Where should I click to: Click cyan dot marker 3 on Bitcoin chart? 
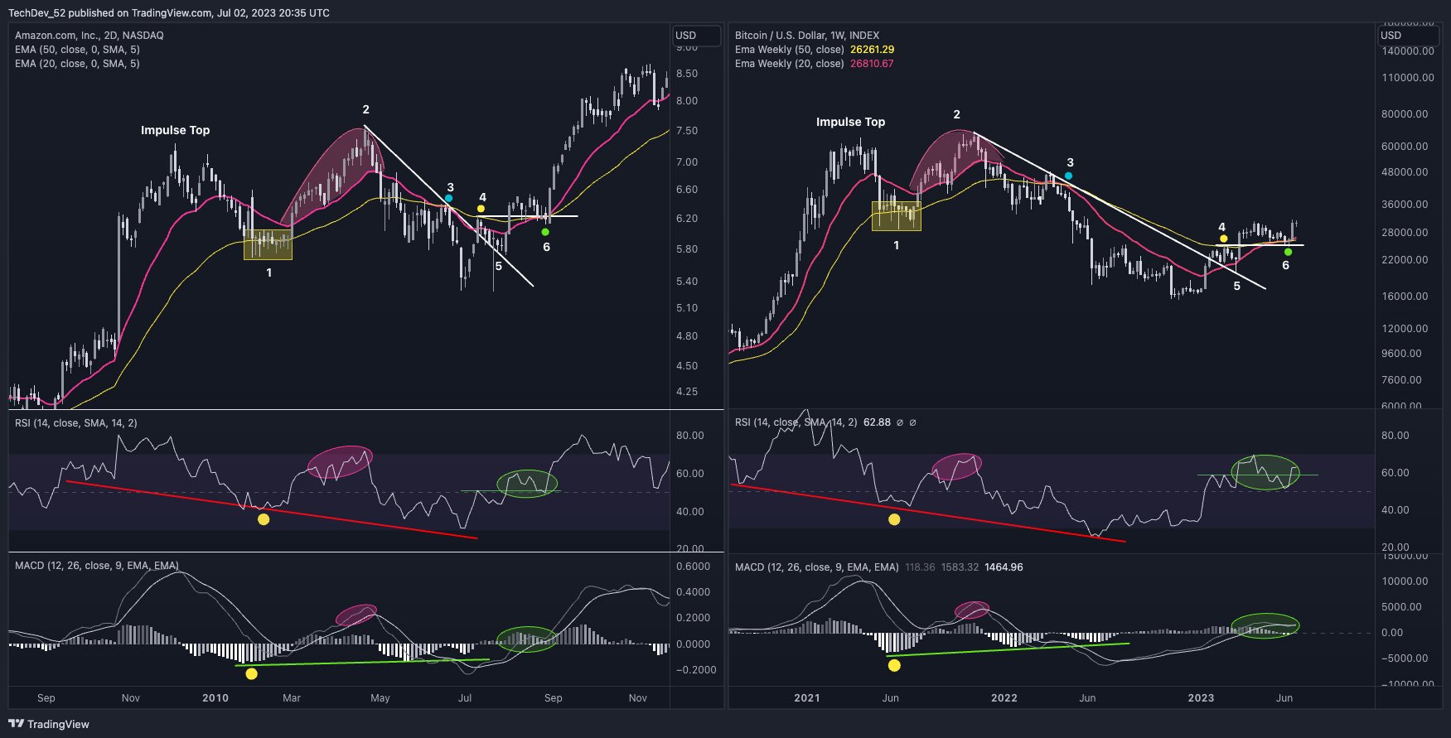pyautogui.click(x=1068, y=176)
